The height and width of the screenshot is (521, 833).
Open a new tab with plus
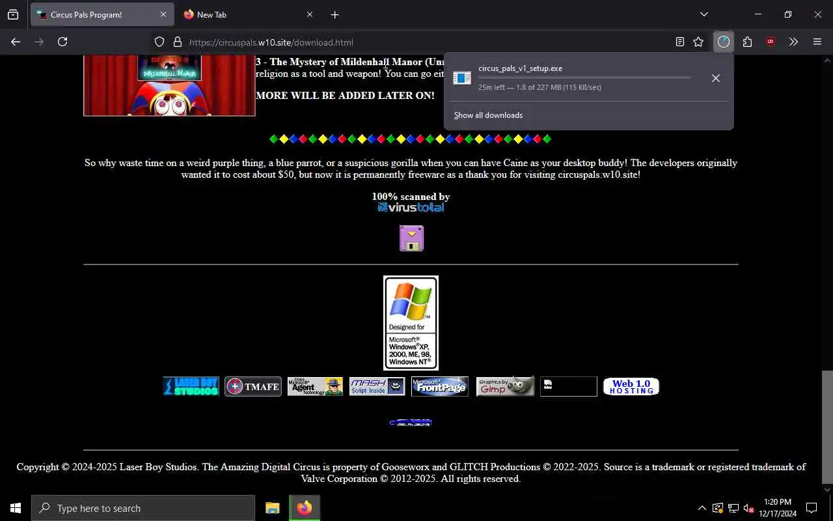click(335, 14)
